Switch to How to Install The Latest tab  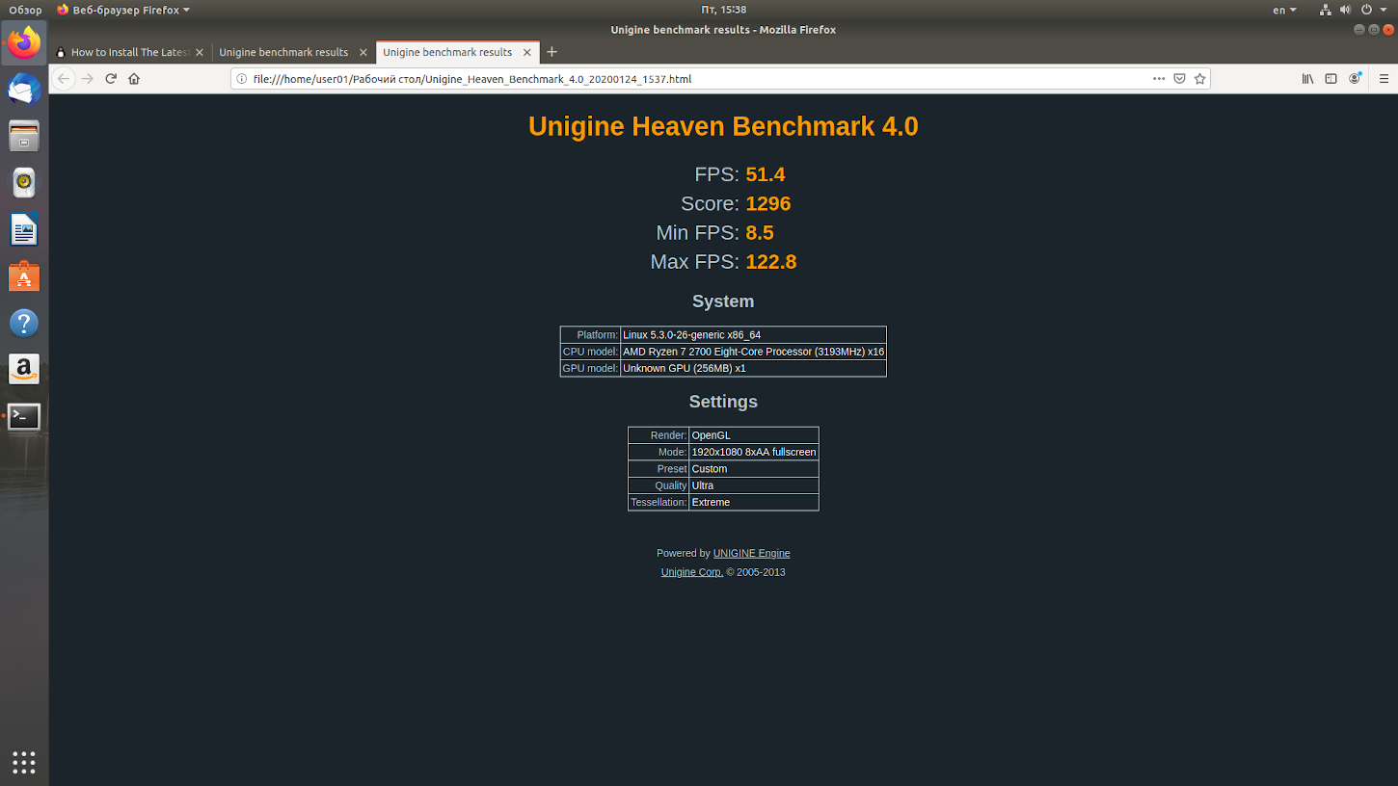129,52
